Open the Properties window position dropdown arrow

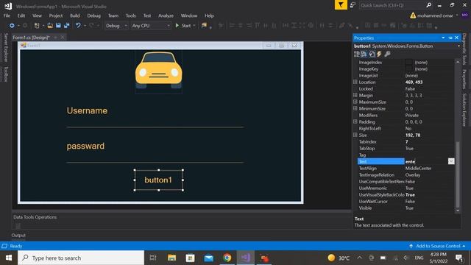[x=443, y=38]
